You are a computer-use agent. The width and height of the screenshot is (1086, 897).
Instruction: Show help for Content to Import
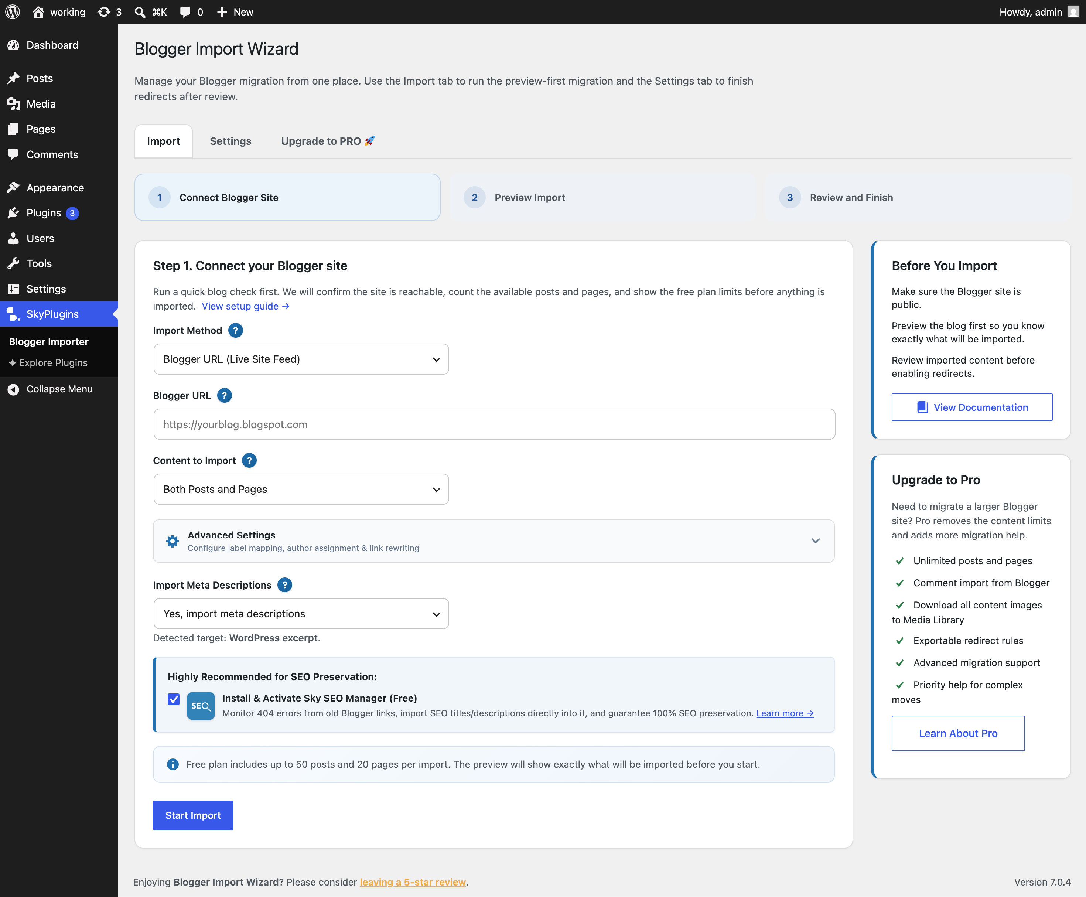click(249, 460)
